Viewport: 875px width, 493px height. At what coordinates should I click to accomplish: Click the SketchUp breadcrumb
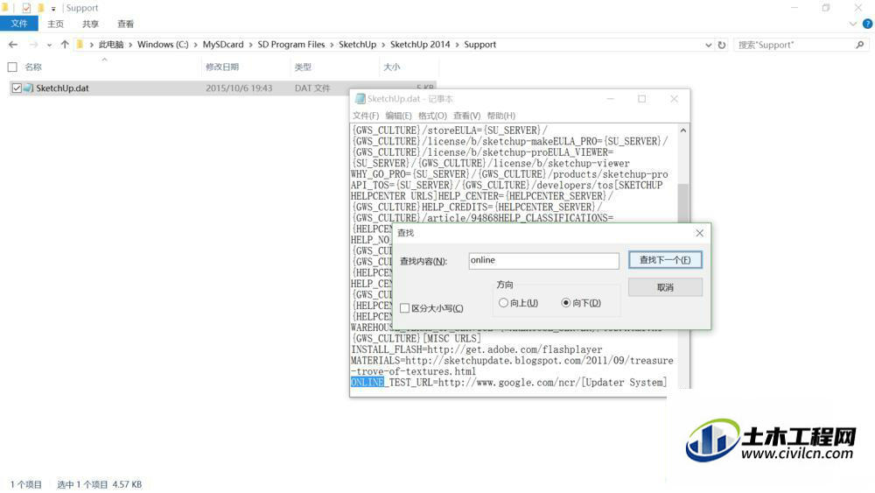pos(357,45)
